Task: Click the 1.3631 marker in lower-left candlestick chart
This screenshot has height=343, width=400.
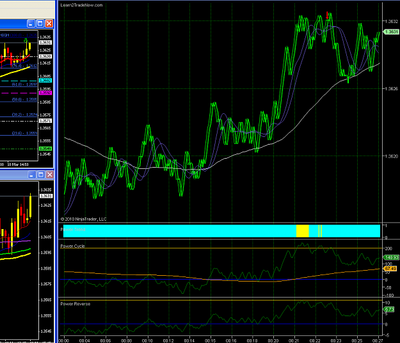Action: [x=46, y=196]
